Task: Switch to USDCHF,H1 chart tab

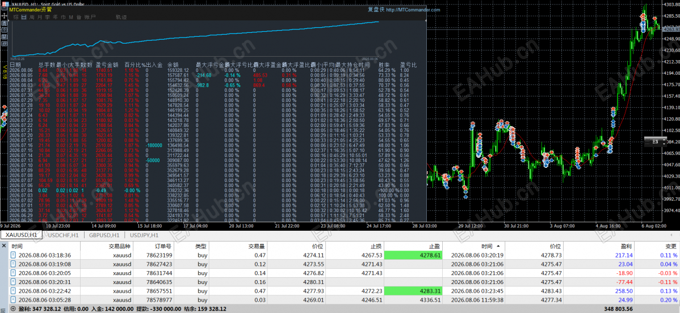Action: [x=63, y=235]
